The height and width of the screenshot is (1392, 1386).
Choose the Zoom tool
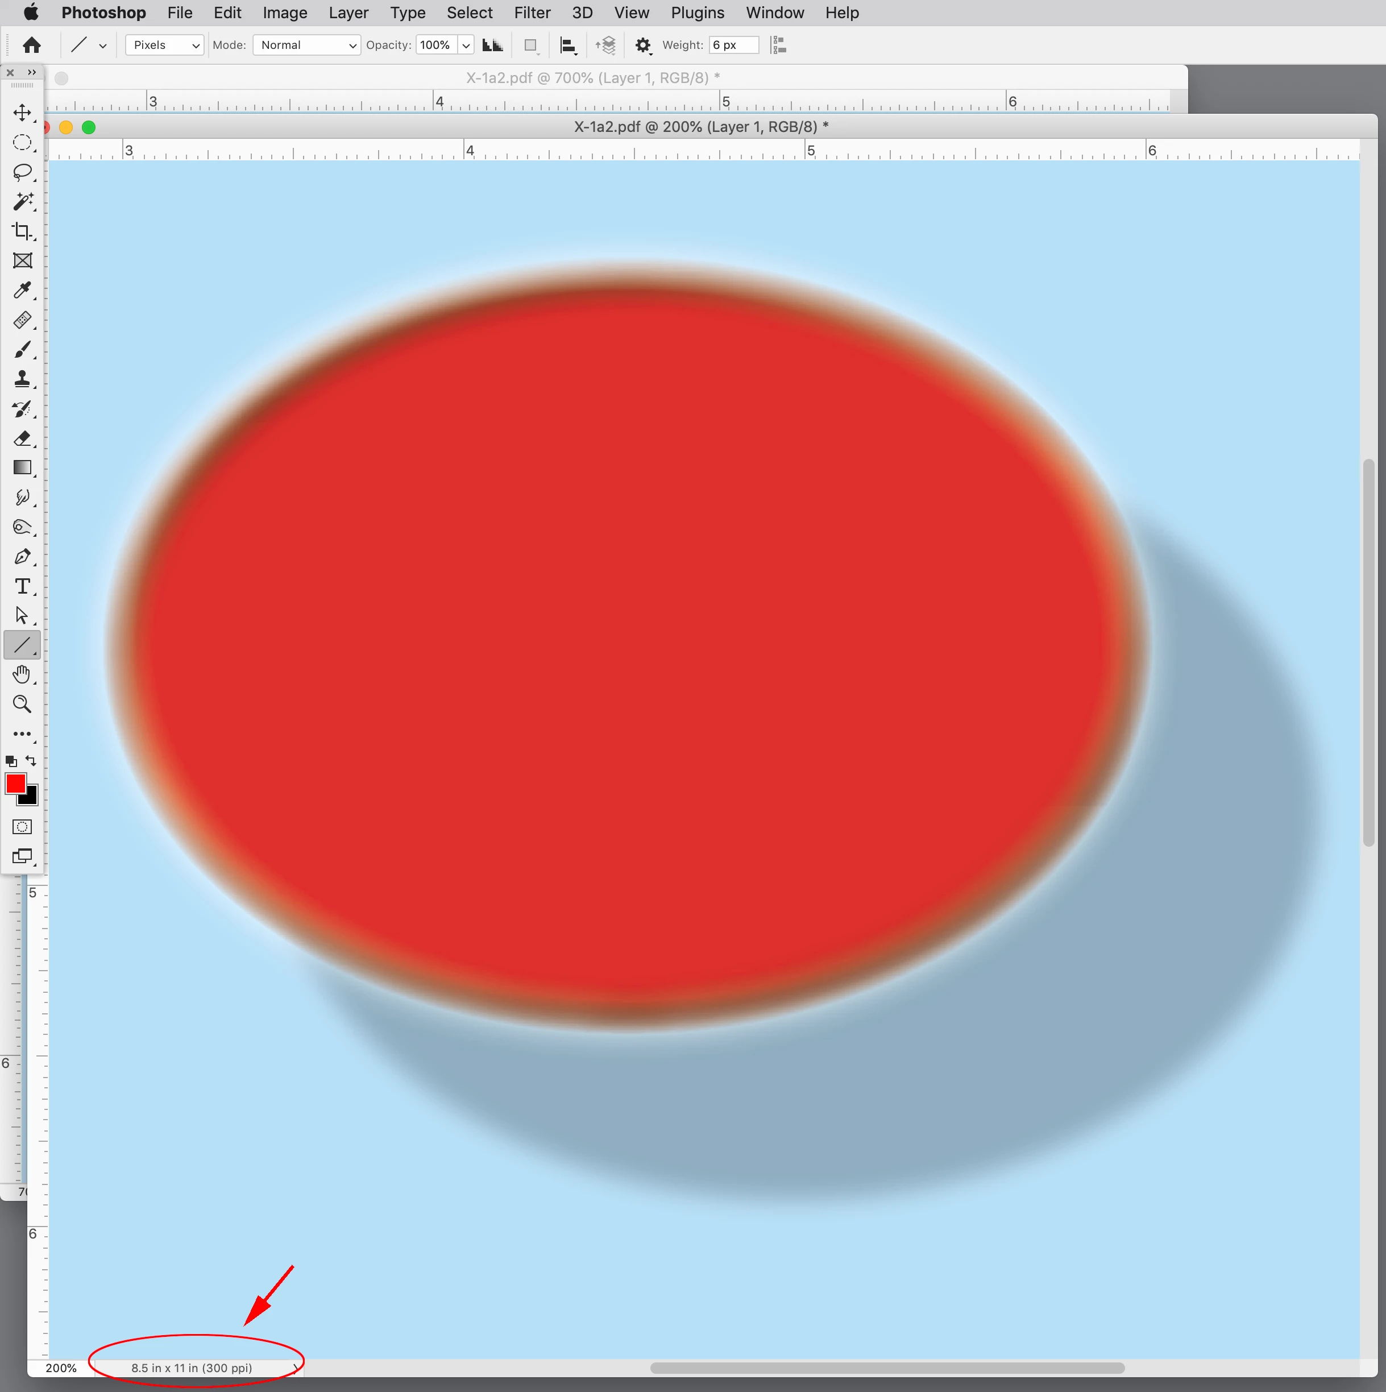pos(22,704)
